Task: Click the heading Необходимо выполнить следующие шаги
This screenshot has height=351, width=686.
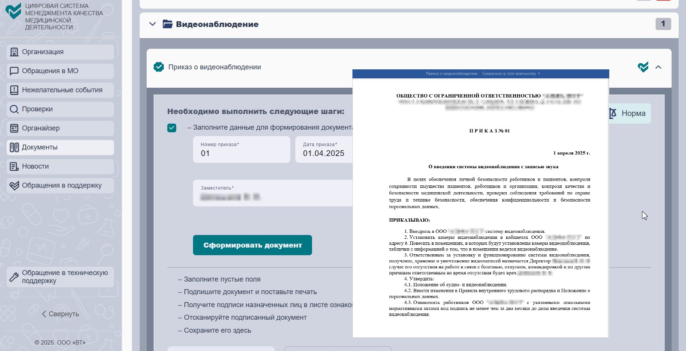Action: click(256, 111)
